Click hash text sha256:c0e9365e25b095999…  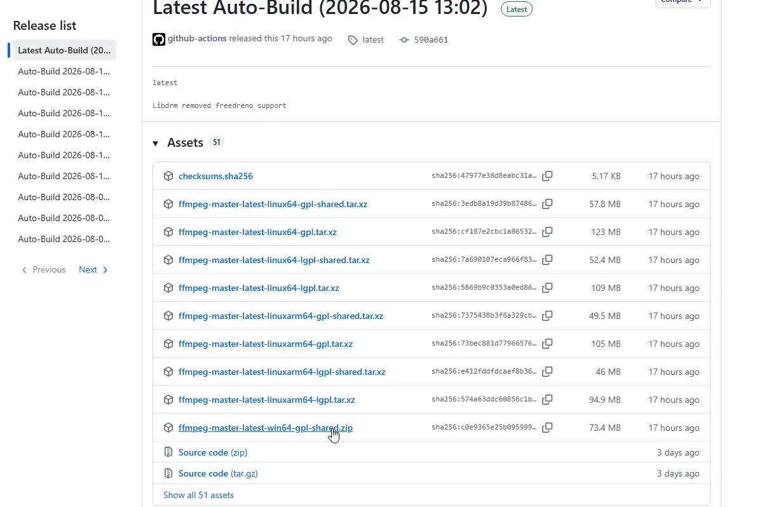[x=484, y=428]
